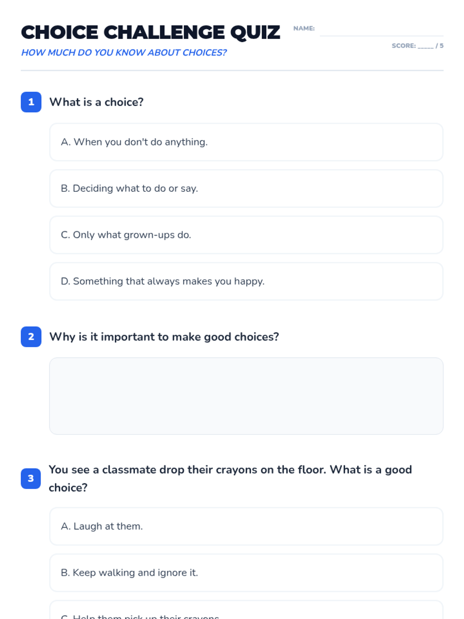Click the 'Choice Challenge Quiz' title

pyautogui.click(x=150, y=32)
